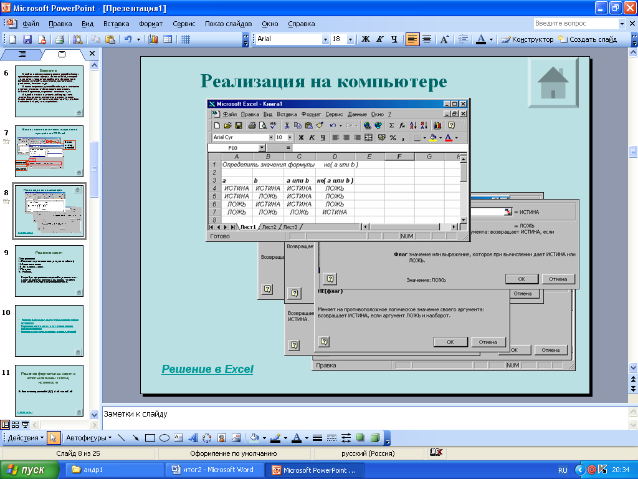Insert WordArt object
Viewport: 638px width, 479px height.
coord(193,438)
